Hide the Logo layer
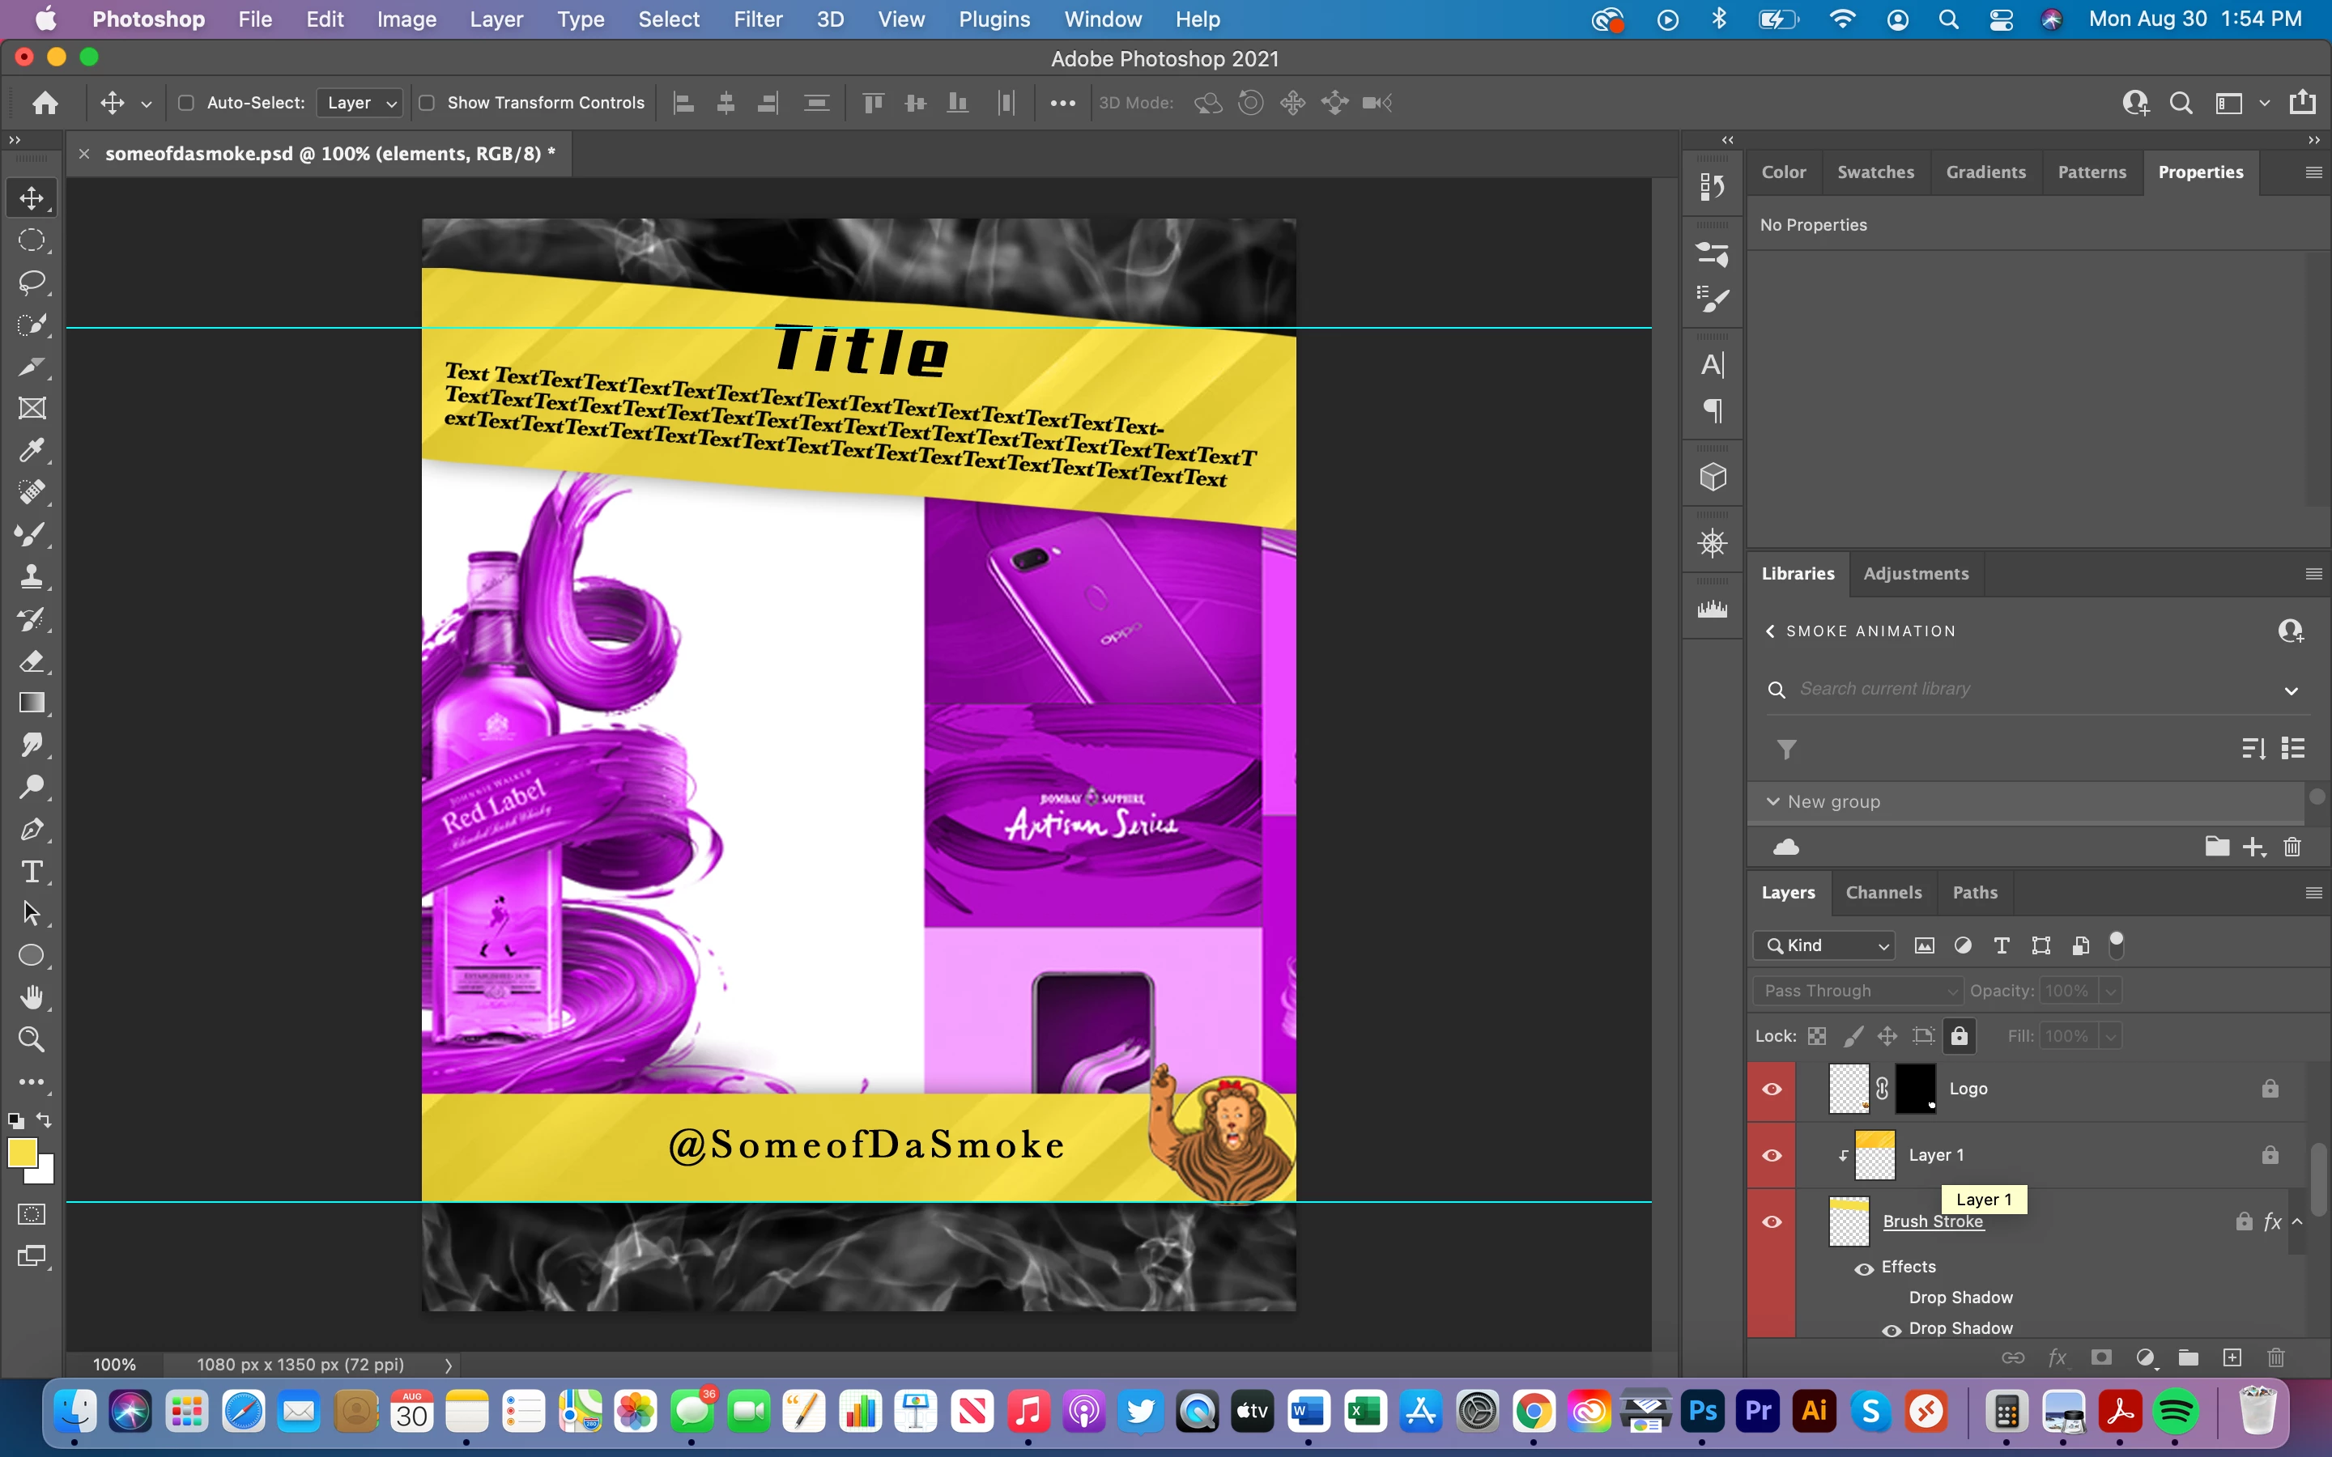Viewport: 2332px width, 1457px height. (x=1771, y=1089)
